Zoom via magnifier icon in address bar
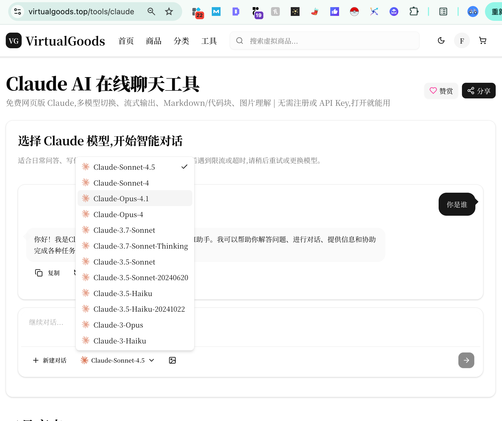This screenshot has height=421, width=502. coord(151,12)
